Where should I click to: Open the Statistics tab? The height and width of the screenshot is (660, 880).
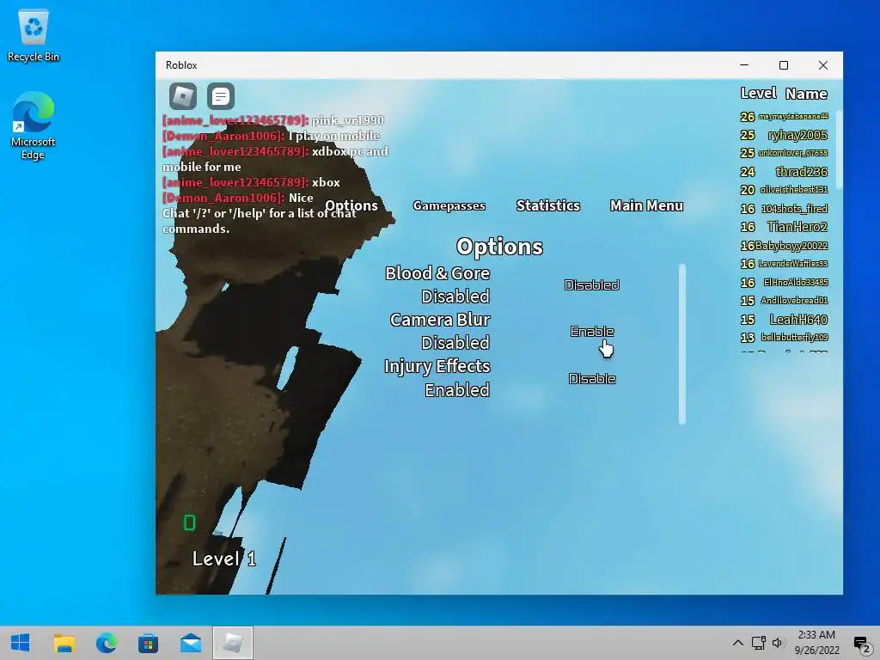click(548, 206)
